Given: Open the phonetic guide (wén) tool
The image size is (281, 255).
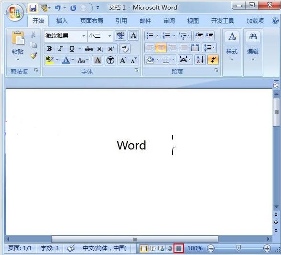Looking at the screenshot, I should 120,35.
